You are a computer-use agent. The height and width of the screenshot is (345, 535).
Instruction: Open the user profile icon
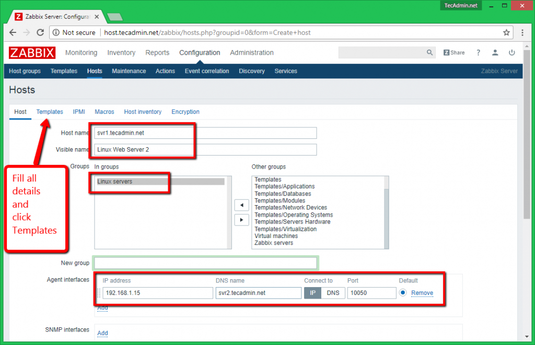[495, 53]
